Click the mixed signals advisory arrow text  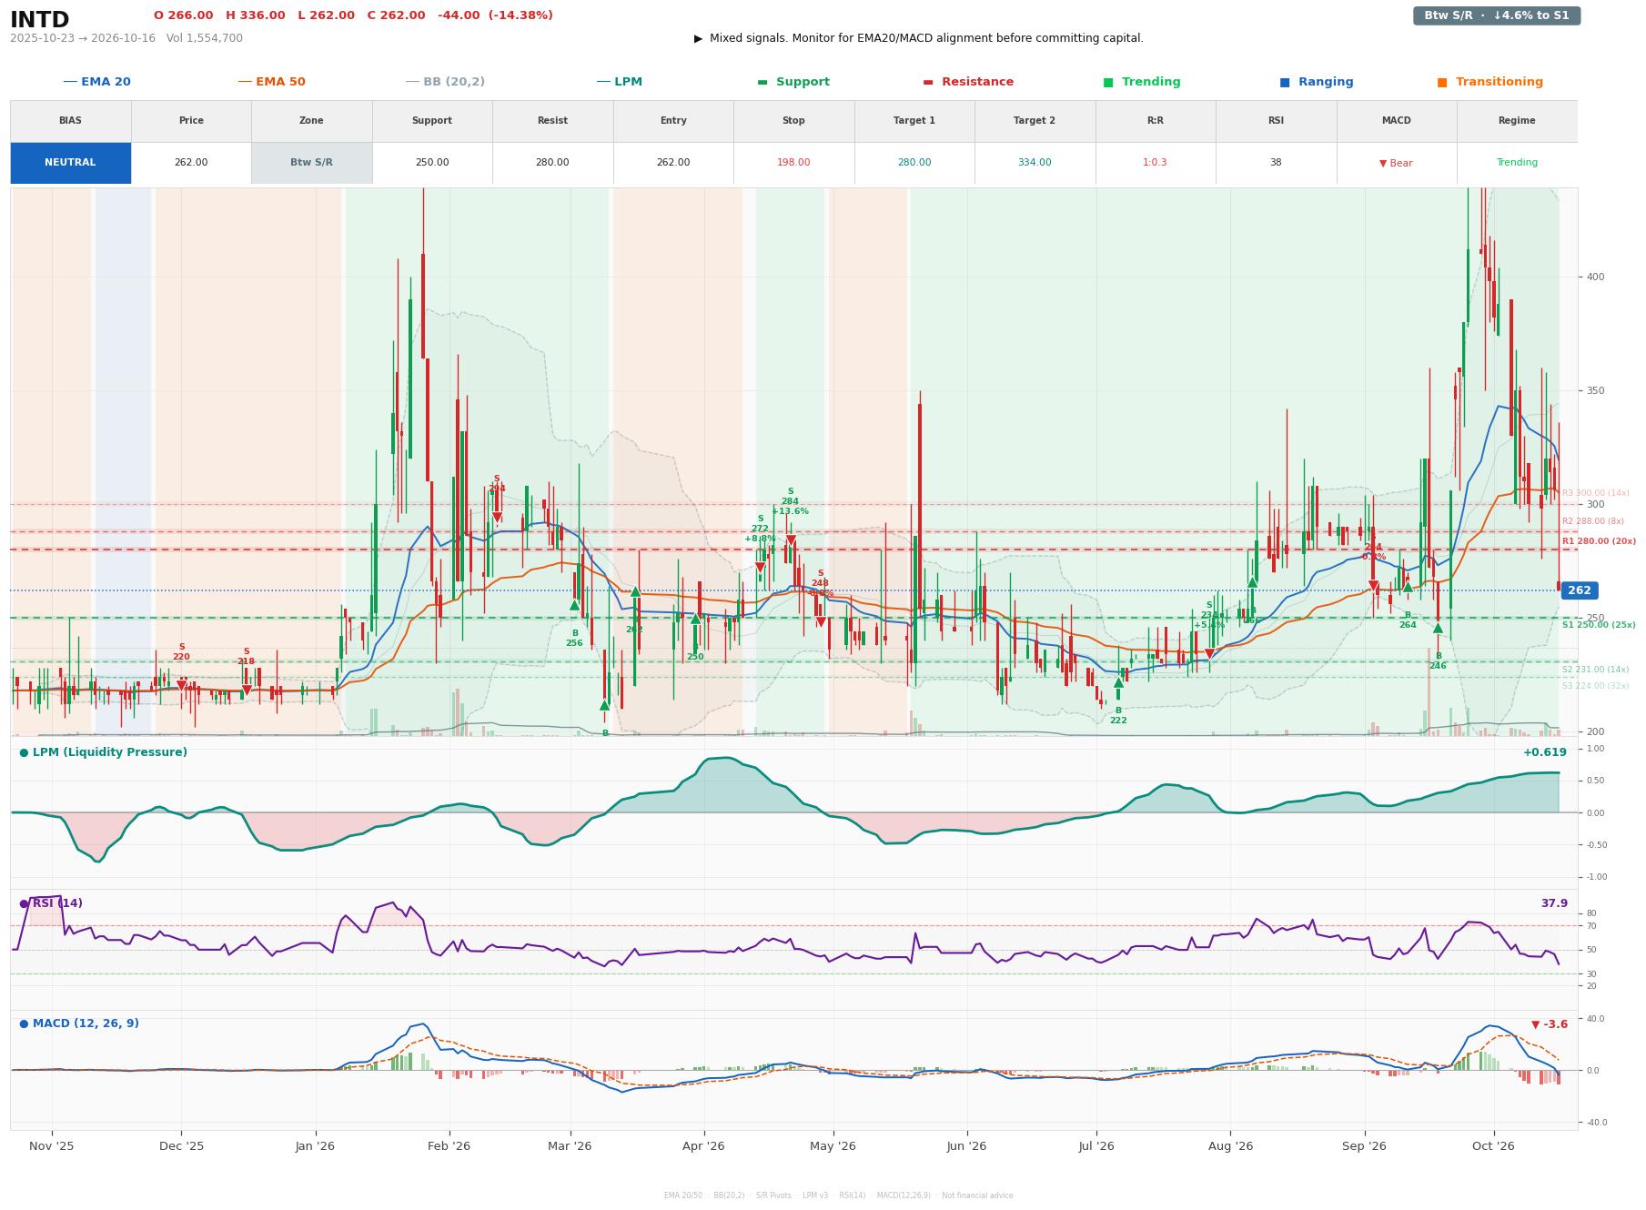(x=918, y=38)
